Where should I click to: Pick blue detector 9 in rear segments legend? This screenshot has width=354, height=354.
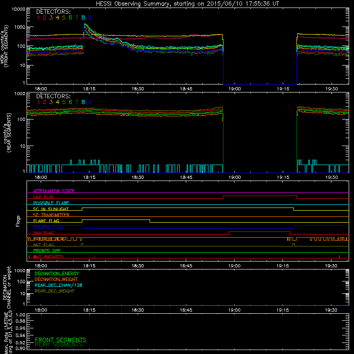(90, 102)
